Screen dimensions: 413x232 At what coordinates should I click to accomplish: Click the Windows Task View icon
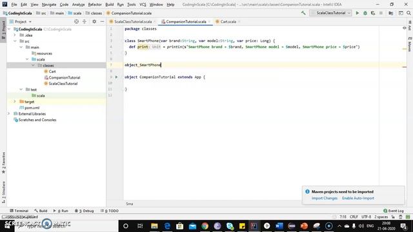(x=140, y=226)
